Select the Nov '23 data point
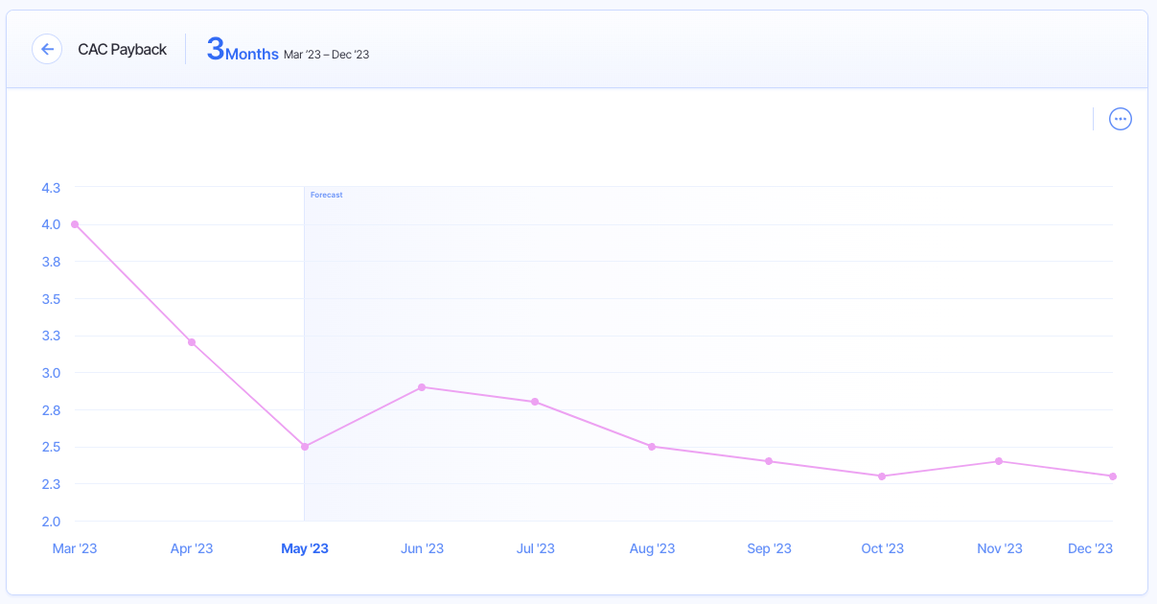 (x=999, y=461)
